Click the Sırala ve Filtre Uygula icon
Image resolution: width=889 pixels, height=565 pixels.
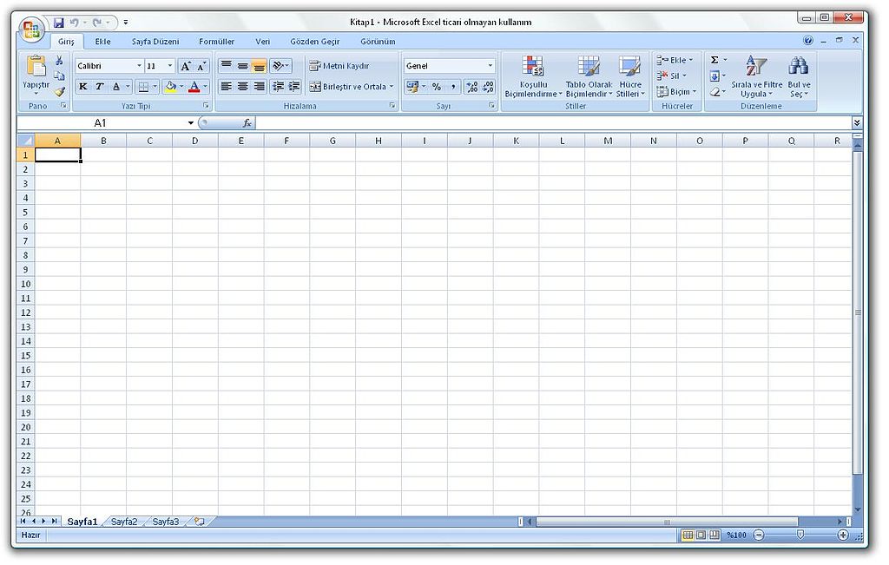coord(756,76)
